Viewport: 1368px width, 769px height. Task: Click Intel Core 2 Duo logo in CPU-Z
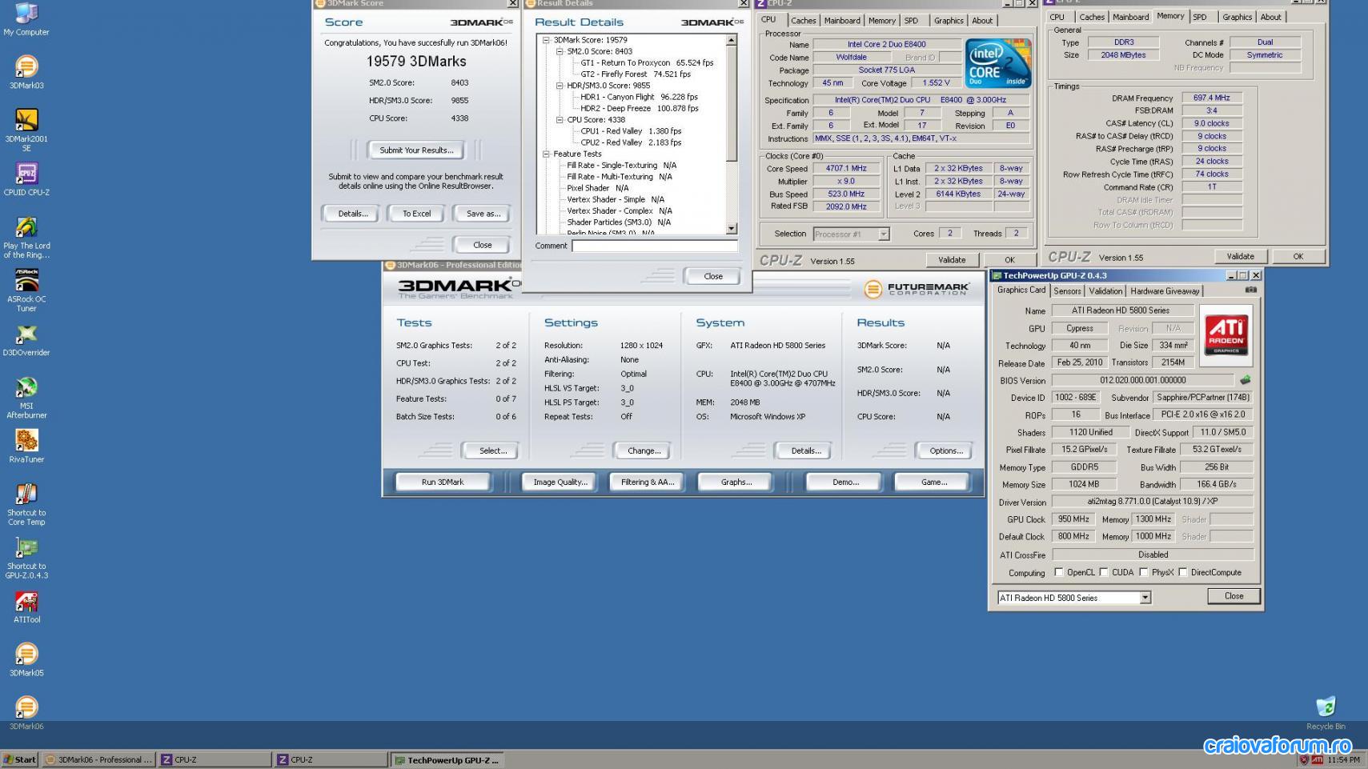click(997, 63)
